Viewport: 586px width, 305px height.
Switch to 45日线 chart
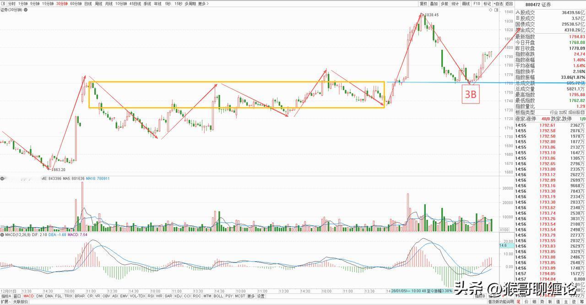coord(135,4)
